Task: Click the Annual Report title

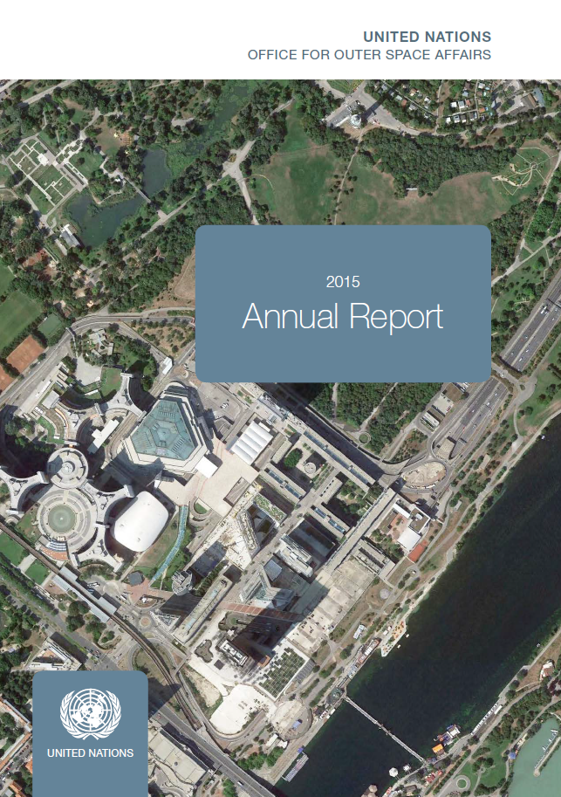Action: point(343,316)
